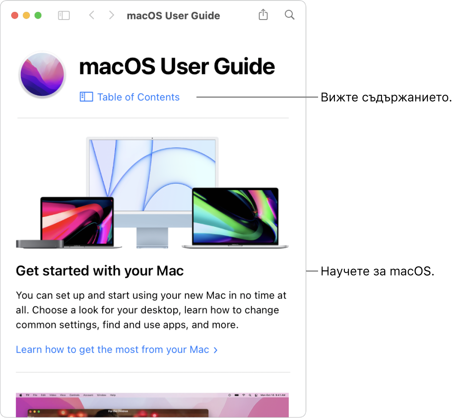The image size is (462, 418).
Task: Open "Learn how to get the most from your Mac"
Action: click(117, 349)
